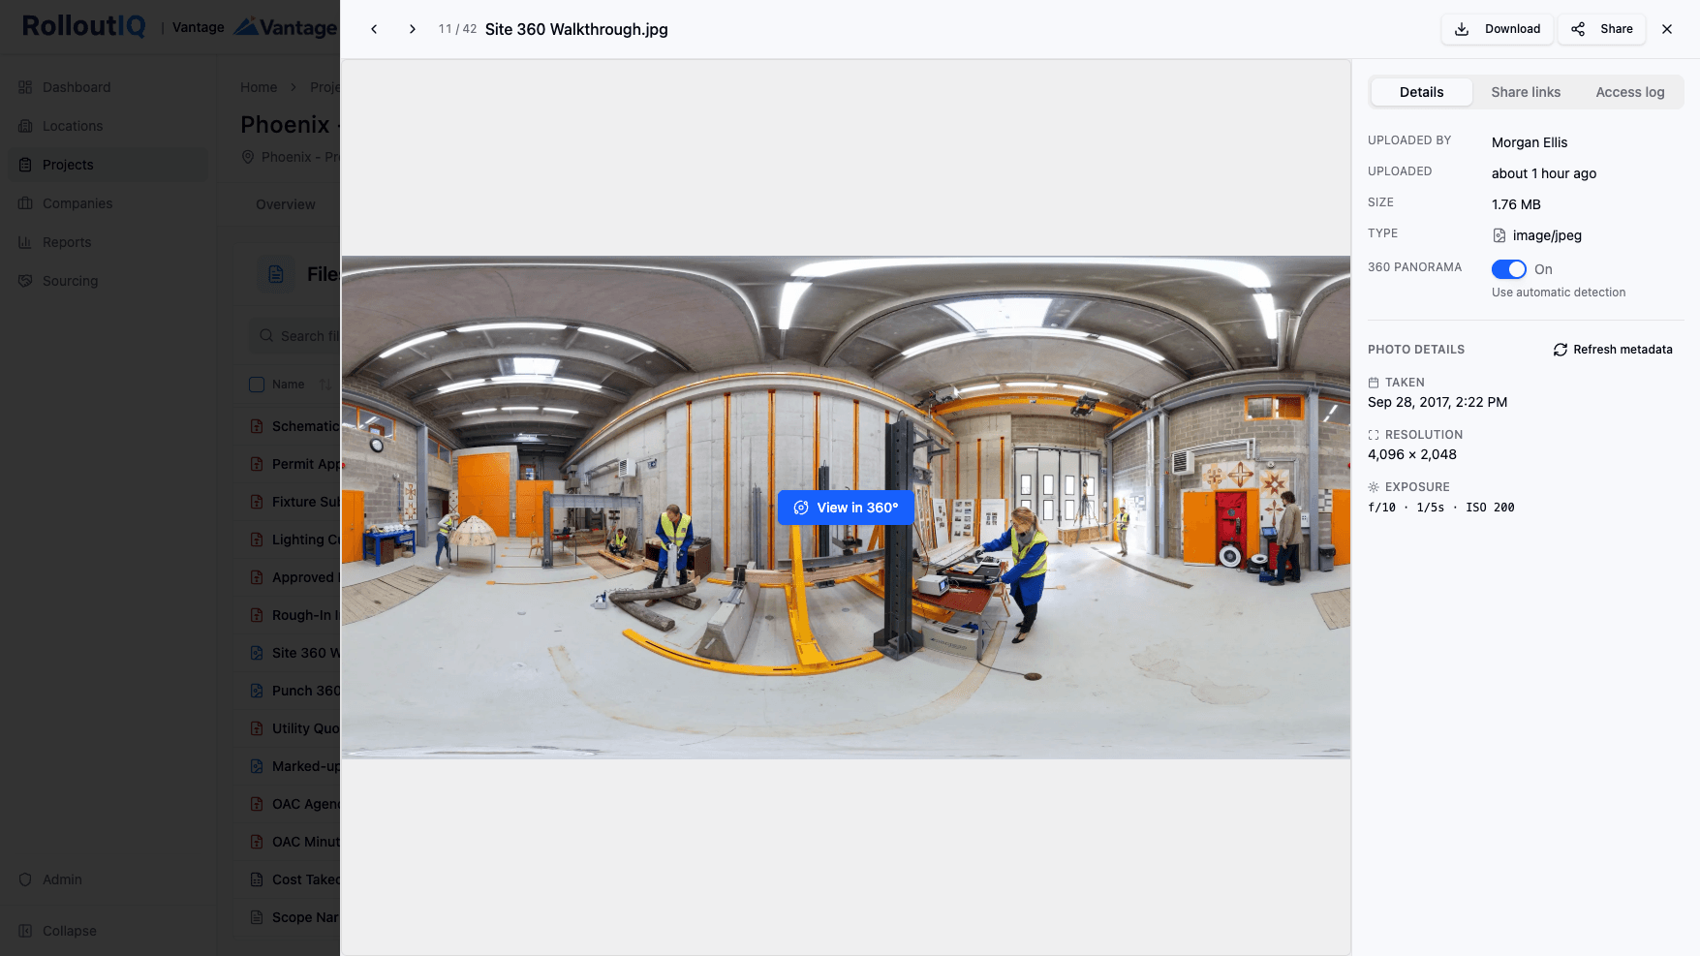Screen dimensions: 1700x956
Task: Click the Vantage company logo
Action: pos(285,27)
